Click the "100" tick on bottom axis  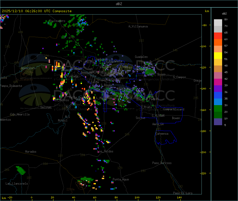[137, 198]
